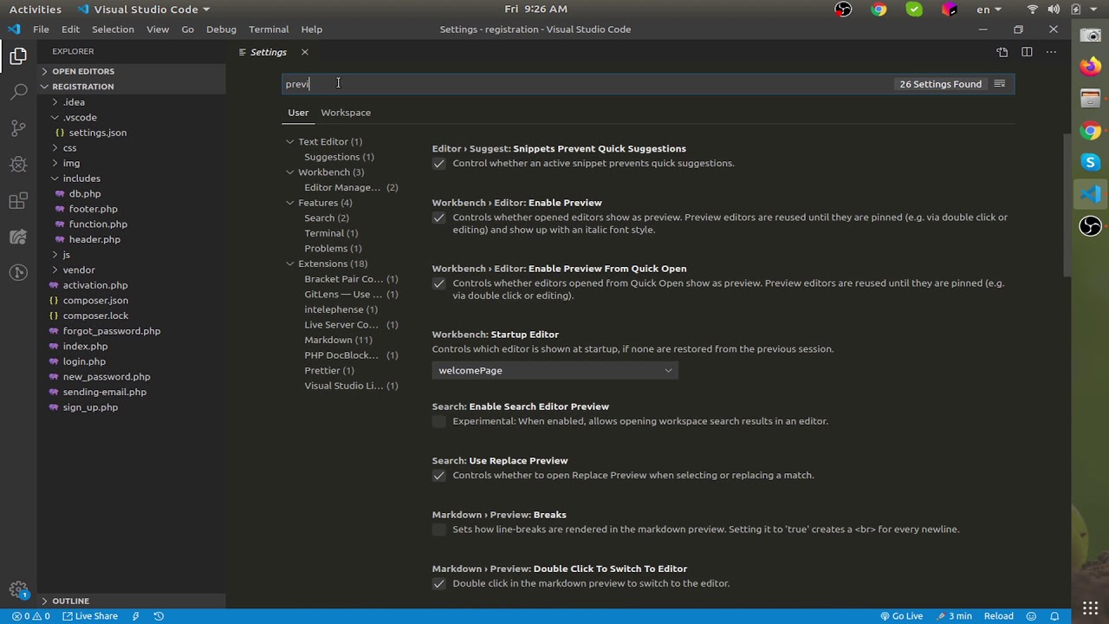Open Google Chrome from the dock
Viewport: 1109px width, 624px height.
(x=1090, y=131)
